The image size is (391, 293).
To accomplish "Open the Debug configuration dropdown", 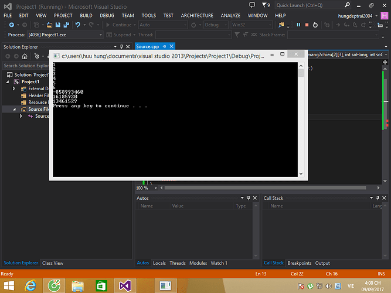I will (x=215, y=25).
